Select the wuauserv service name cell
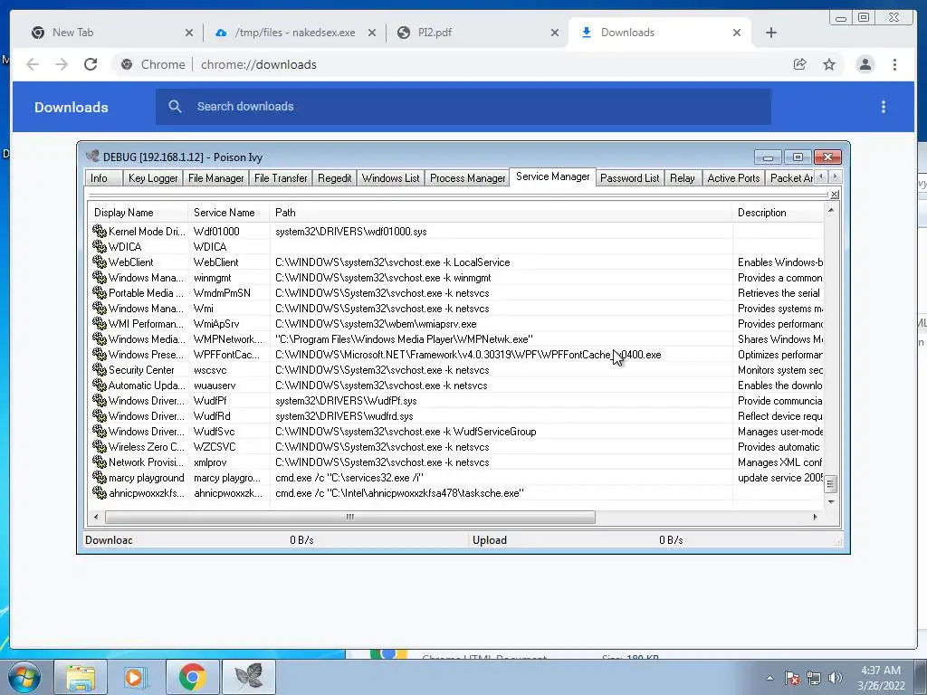The image size is (927, 695). pos(215,386)
